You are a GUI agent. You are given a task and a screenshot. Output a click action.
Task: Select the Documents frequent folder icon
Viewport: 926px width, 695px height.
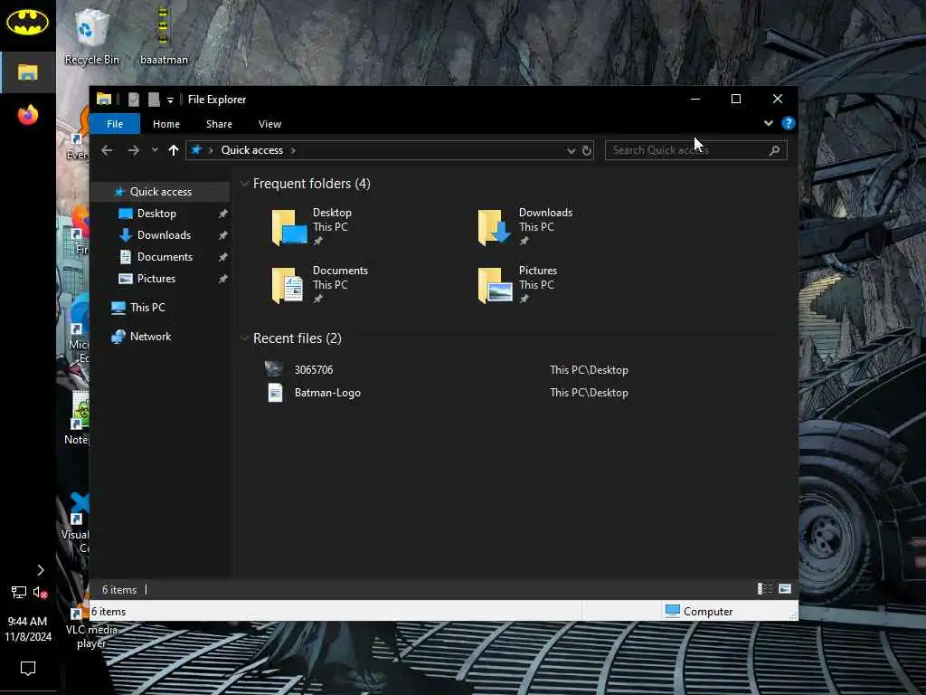pyautogui.click(x=288, y=284)
